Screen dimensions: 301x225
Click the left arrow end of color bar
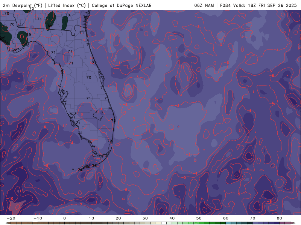(x=7, y=223)
